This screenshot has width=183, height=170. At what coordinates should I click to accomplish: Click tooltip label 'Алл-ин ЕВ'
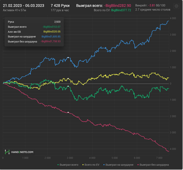(x=14, y=32)
